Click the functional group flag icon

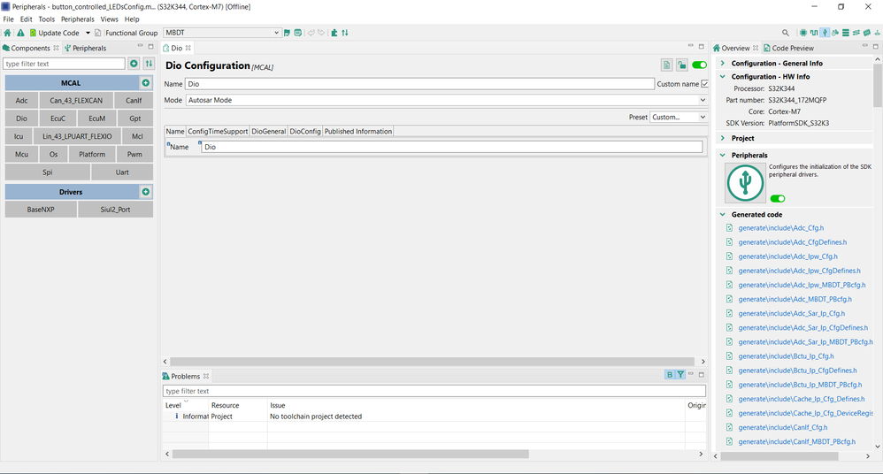pyautogui.click(x=288, y=33)
